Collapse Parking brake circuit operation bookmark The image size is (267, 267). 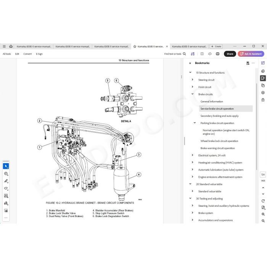195,123
